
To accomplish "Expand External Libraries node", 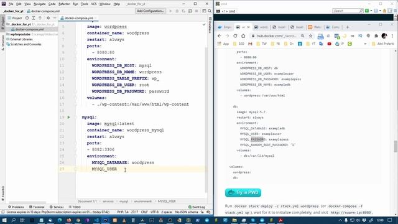I will [21, 39].
